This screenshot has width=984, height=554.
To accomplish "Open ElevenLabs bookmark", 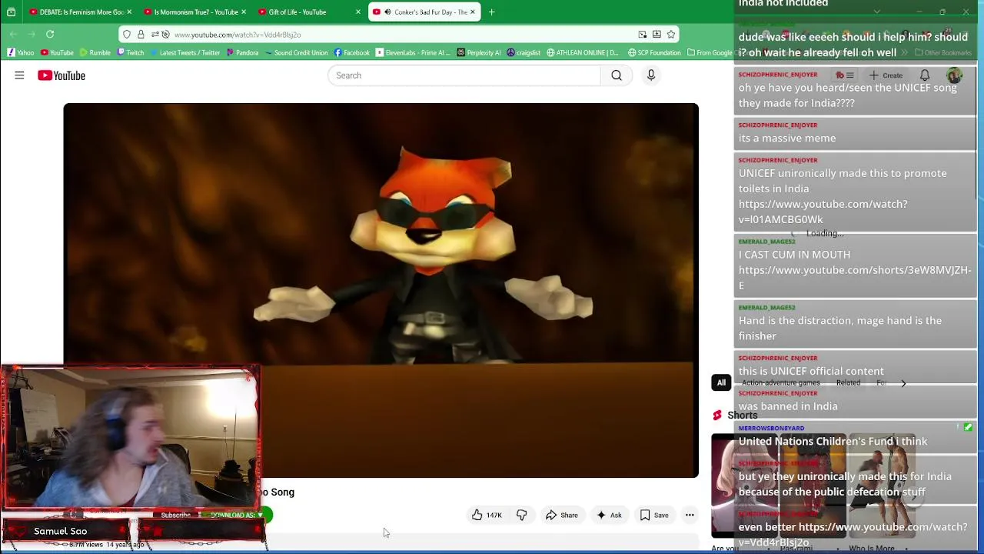I will pyautogui.click(x=414, y=52).
